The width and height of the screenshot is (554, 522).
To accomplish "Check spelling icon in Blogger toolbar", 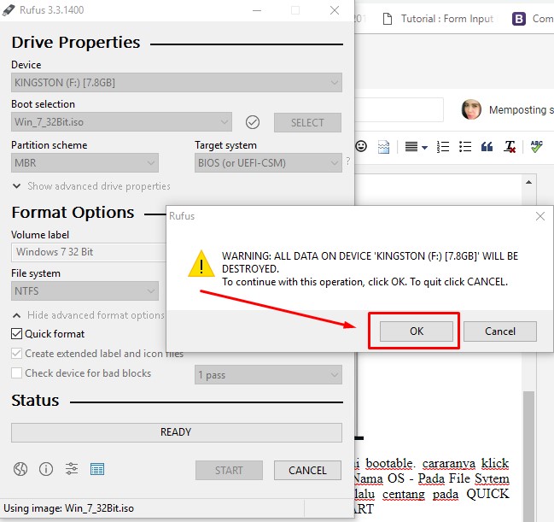I will click(x=536, y=146).
